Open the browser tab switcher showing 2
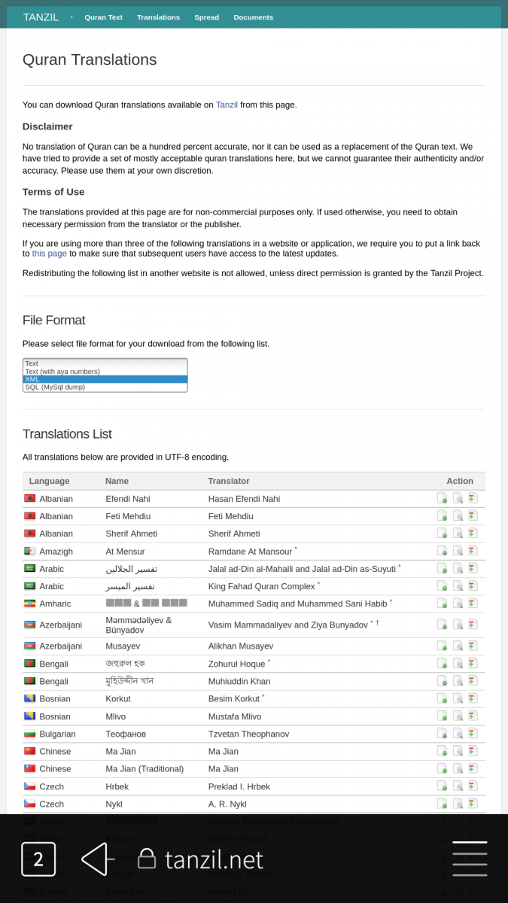 coord(38,859)
